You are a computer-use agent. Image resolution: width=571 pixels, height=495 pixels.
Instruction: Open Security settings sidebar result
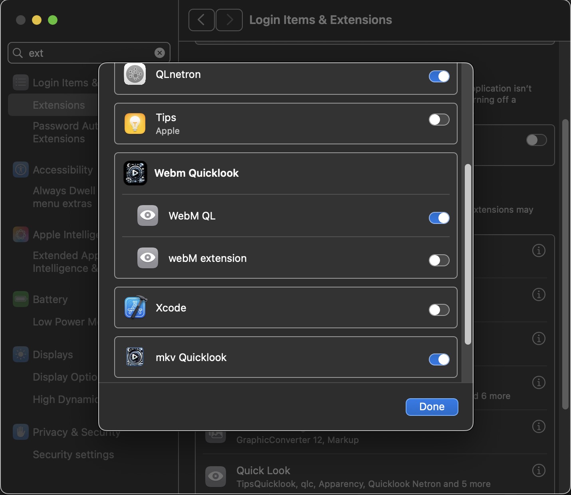pyautogui.click(x=73, y=455)
